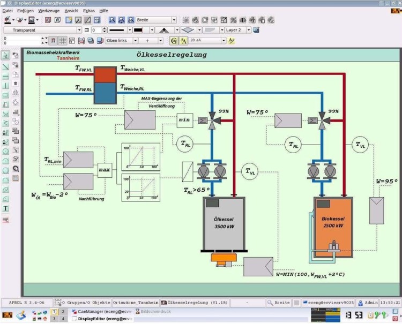Toggle the snap magnet button

point(53,41)
